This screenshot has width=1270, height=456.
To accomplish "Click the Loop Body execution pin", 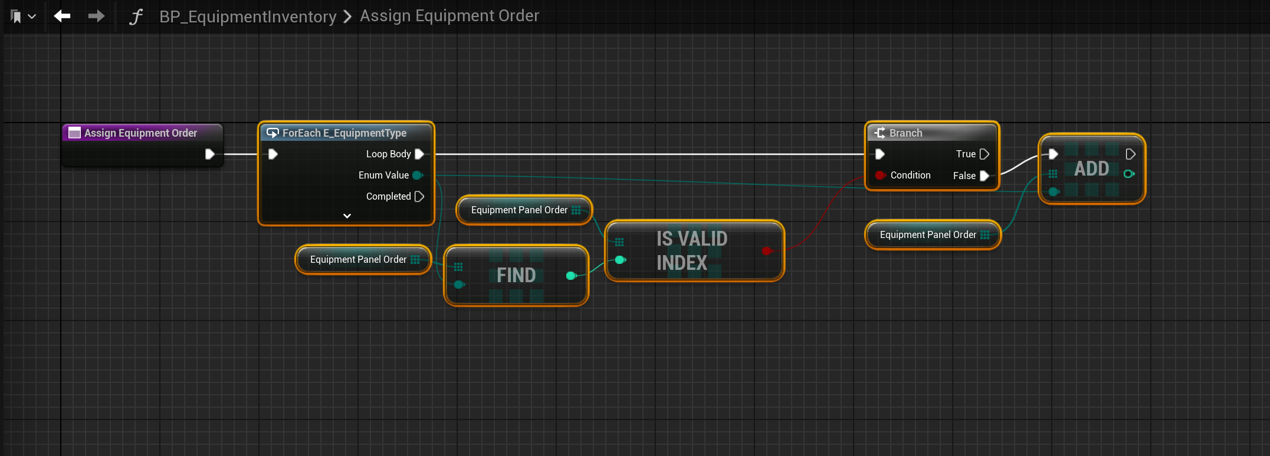I will (419, 154).
